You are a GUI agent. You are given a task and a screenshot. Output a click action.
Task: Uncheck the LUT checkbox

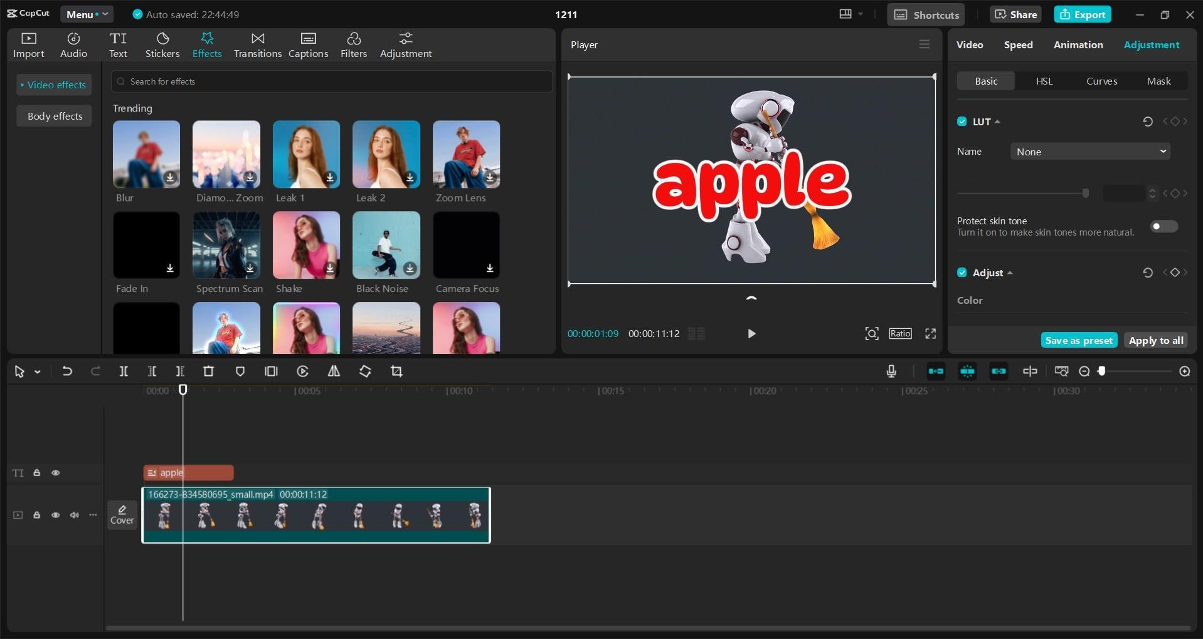962,122
